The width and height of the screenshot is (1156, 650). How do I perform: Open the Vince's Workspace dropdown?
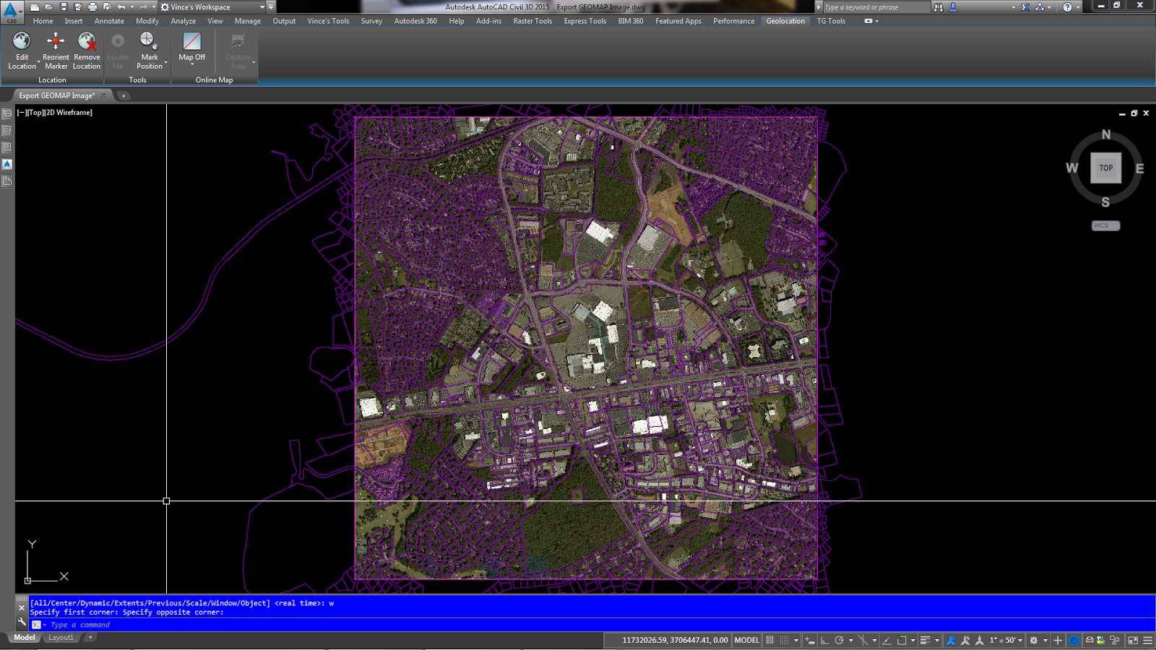262,6
